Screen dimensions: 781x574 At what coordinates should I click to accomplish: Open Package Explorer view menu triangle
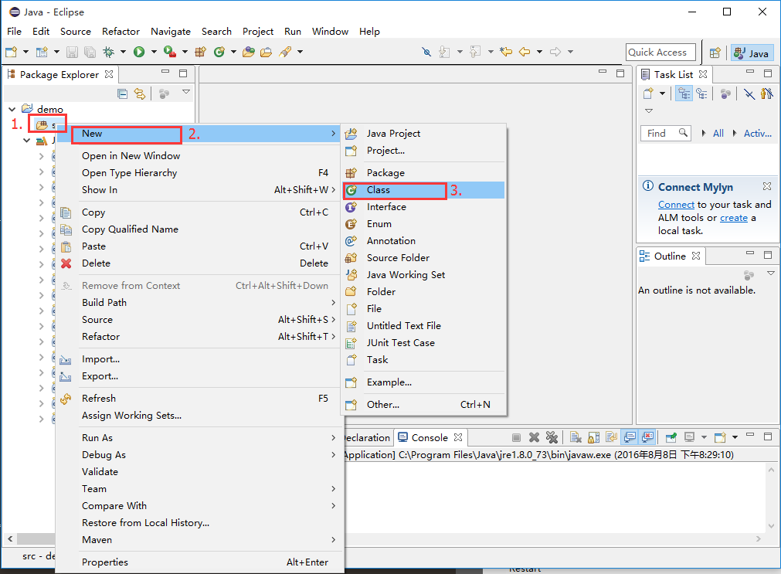pos(185,92)
